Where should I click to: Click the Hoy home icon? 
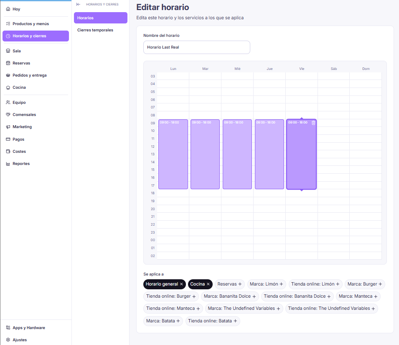(8, 9)
